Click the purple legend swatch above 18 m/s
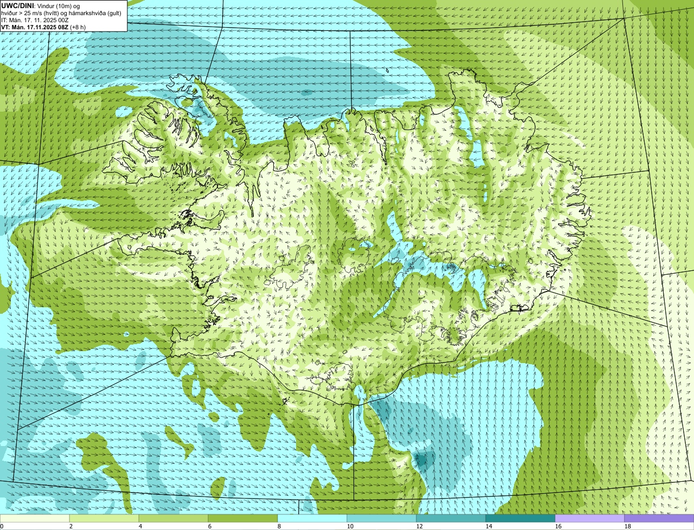 659,519
